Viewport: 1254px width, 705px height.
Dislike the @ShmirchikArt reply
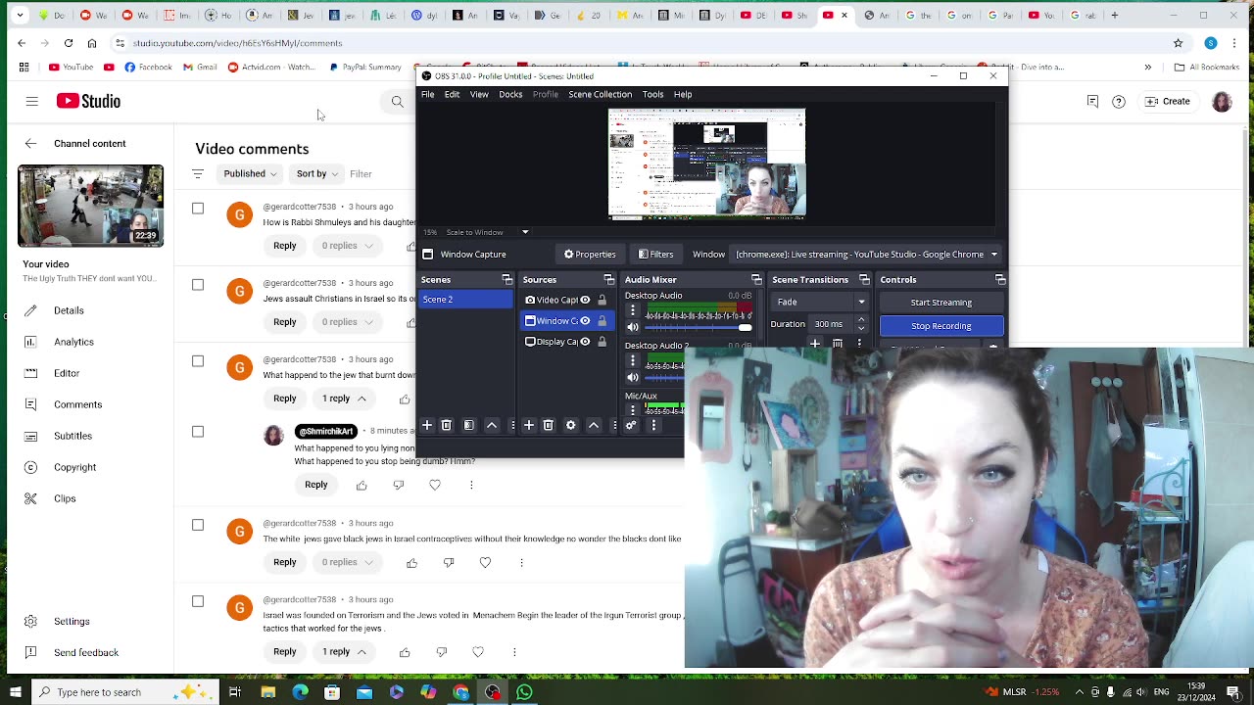[x=398, y=485]
